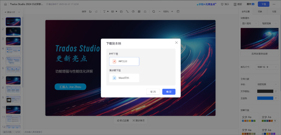Insert a table icon
Viewport: 281px width, 135px height.
139,11
